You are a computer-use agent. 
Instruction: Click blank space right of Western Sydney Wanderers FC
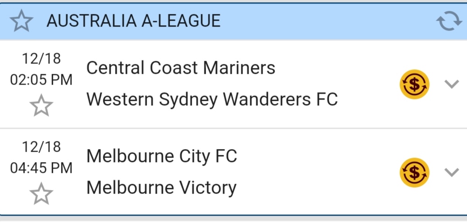point(367,100)
